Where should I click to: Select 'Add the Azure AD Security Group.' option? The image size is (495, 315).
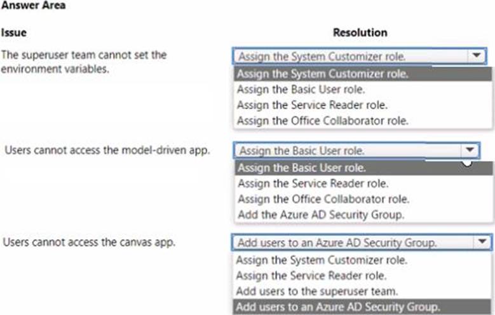click(320, 214)
